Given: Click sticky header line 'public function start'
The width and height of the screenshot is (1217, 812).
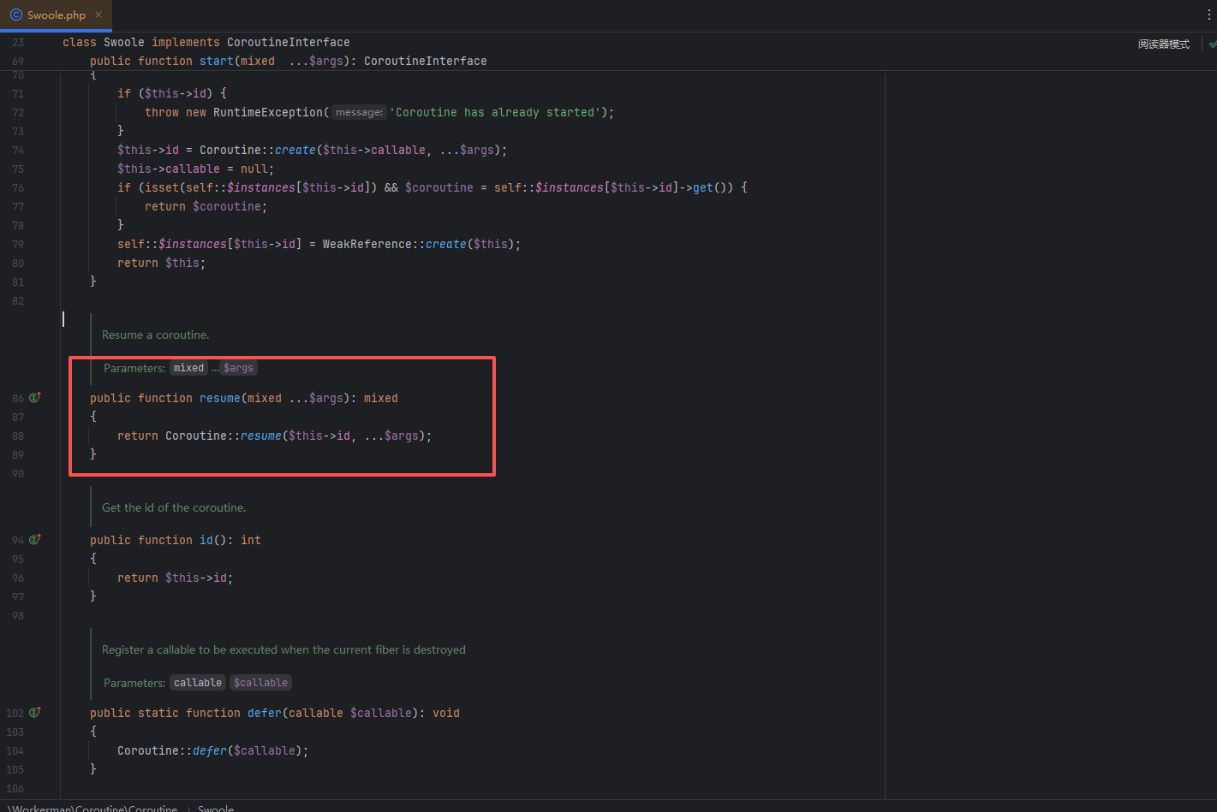Looking at the screenshot, I should click(288, 61).
